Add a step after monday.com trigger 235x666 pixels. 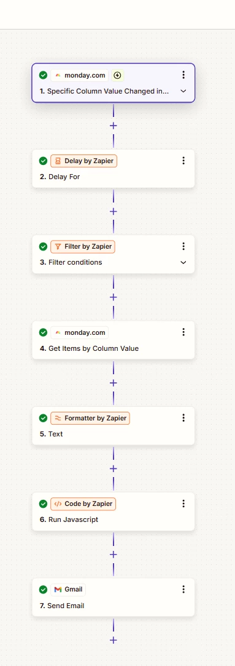[x=113, y=126]
